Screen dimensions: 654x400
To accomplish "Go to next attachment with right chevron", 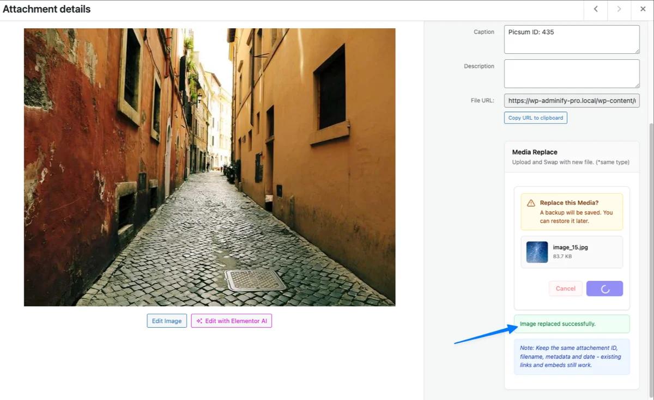I will 619,9.
